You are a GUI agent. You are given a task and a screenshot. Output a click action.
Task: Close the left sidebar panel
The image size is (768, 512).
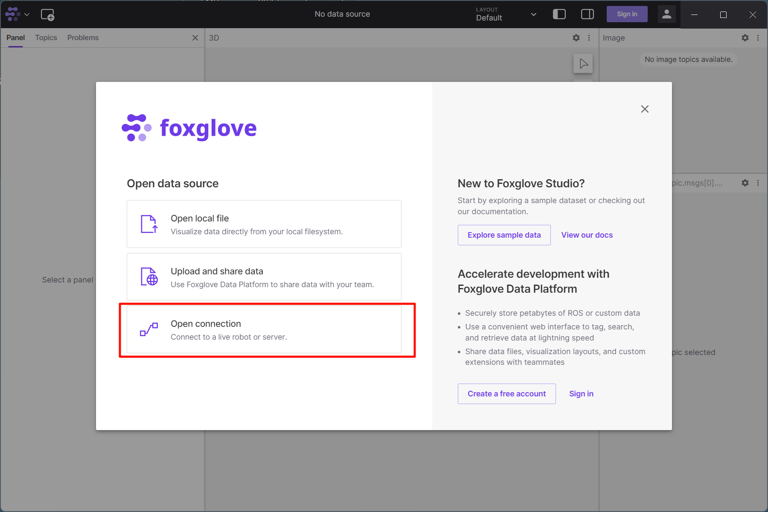195,38
